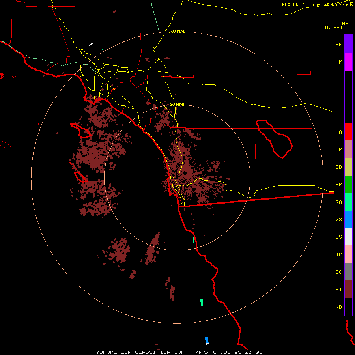Image resolution: width=355 pixels, height=355 pixels.
Task: Click the BI brown legend swatch
Action: [x=348, y=290]
